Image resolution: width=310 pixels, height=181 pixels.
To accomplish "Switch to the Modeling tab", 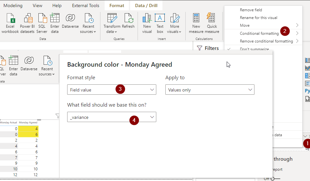I will tap(13, 5).
